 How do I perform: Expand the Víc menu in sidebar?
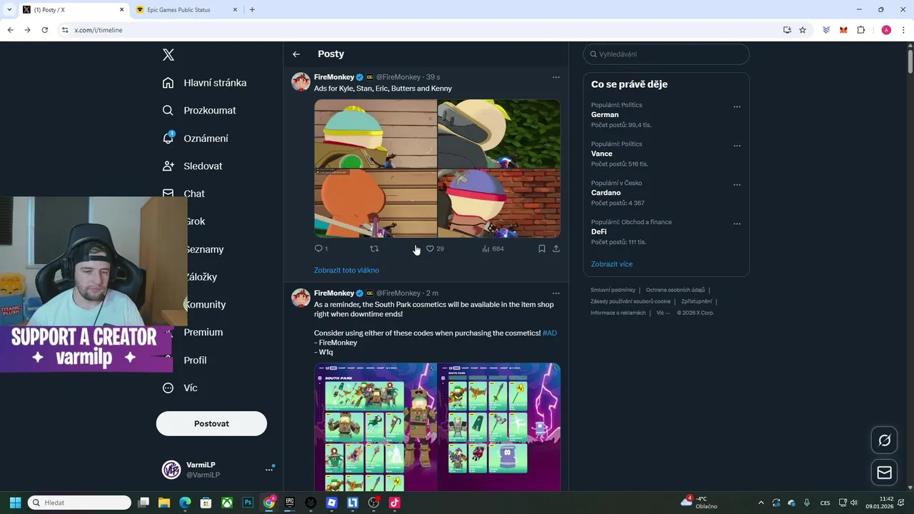click(180, 388)
